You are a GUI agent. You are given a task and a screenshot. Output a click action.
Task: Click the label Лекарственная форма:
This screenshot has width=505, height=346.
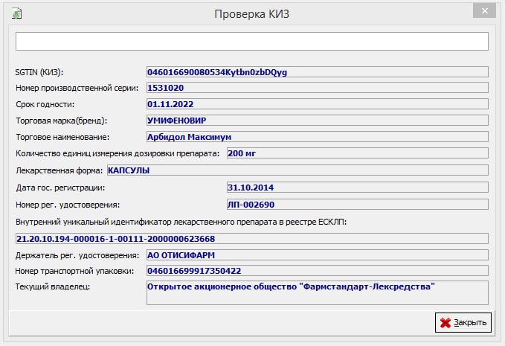pyautogui.click(x=59, y=170)
